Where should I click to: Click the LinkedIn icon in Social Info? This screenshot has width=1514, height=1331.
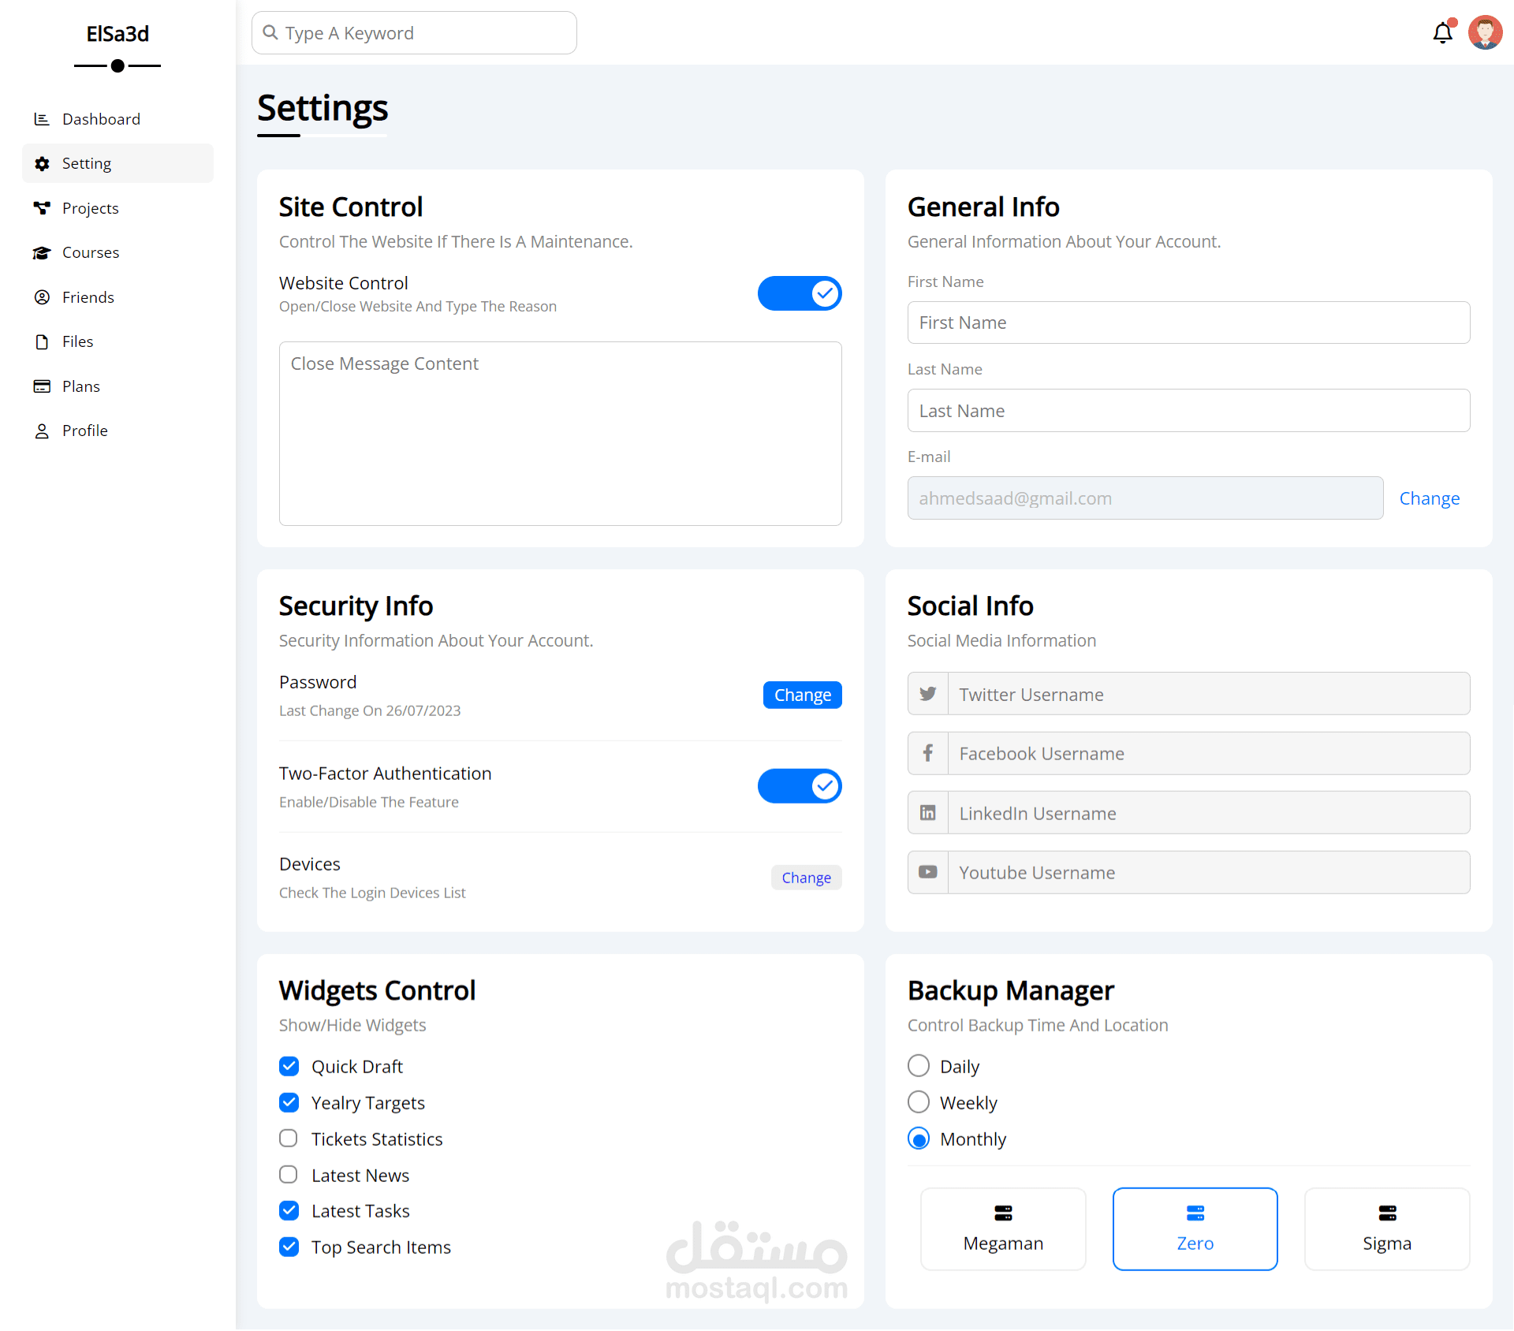coord(928,813)
